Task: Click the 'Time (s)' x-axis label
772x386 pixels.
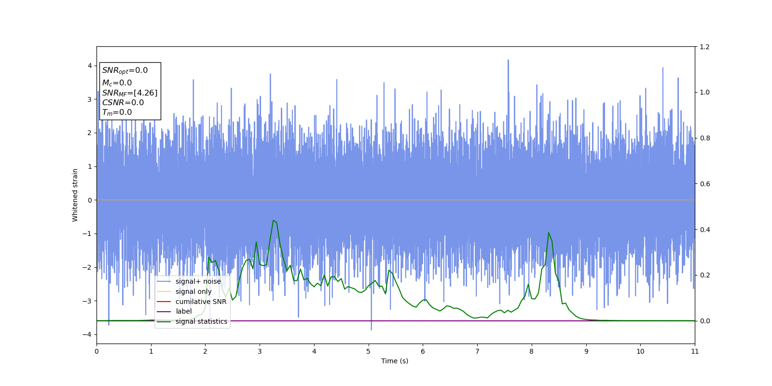Action: pos(395,361)
